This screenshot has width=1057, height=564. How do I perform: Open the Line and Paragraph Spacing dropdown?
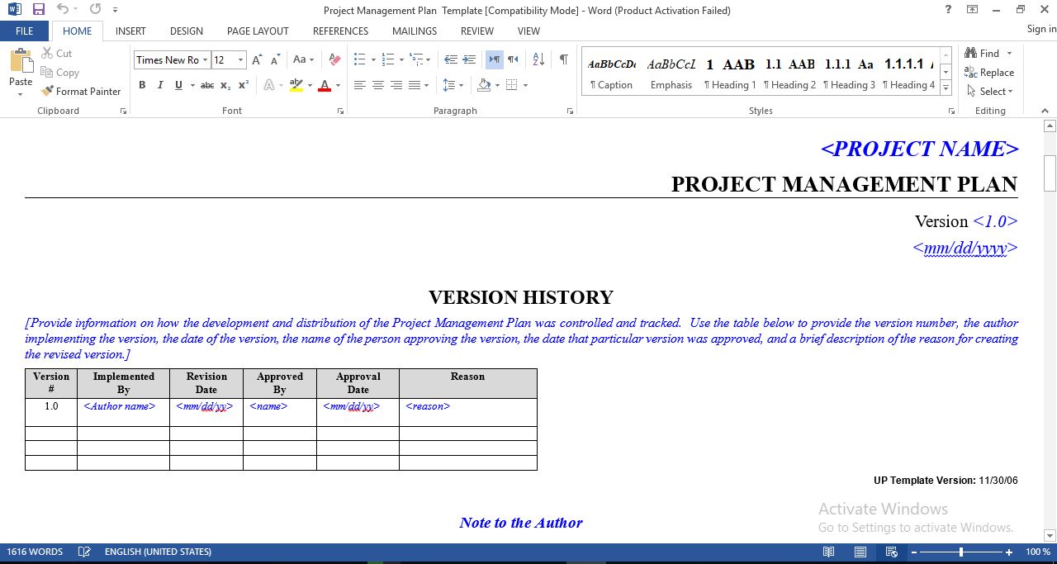point(452,84)
